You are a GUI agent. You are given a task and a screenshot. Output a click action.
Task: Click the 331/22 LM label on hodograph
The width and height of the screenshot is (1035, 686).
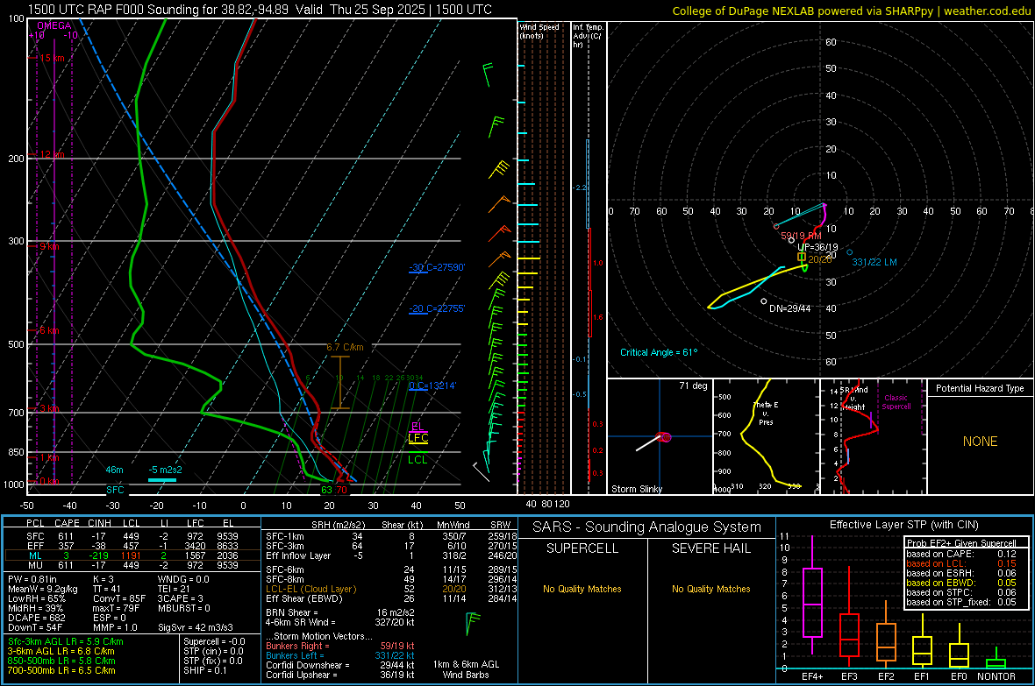874,262
